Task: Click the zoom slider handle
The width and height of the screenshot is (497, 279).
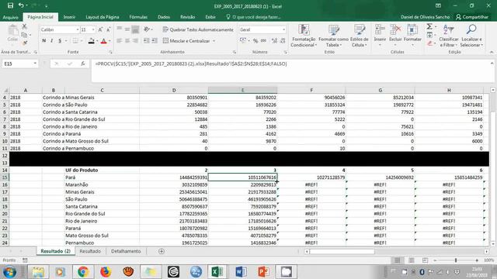Action: [456, 260]
